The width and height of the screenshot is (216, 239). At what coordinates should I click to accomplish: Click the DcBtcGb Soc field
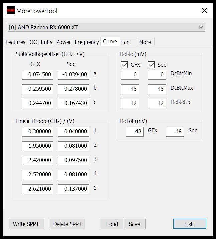point(157,103)
